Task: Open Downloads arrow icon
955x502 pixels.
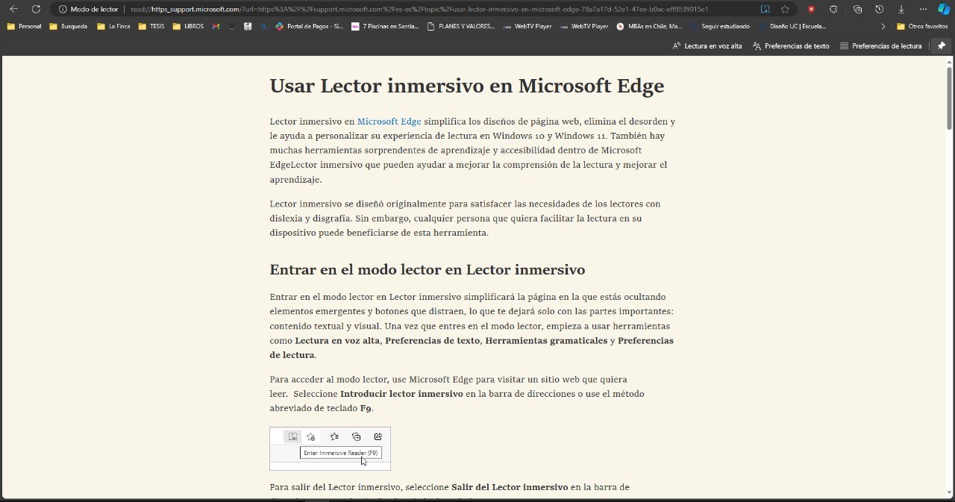Action: click(901, 9)
